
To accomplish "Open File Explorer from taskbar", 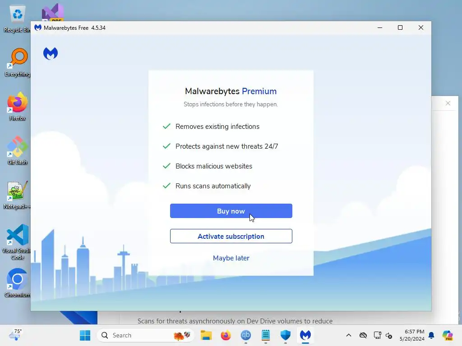I will [x=206, y=335].
